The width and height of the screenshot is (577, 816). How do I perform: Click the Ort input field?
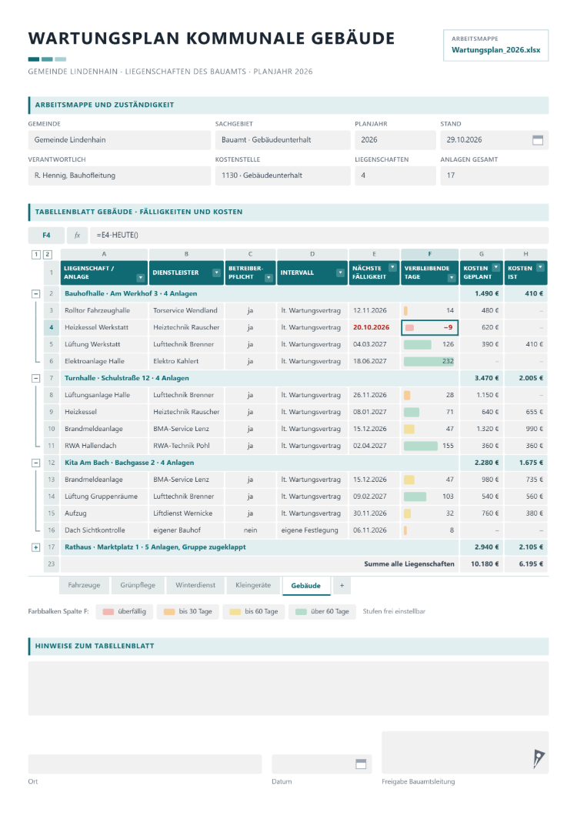click(x=145, y=764)
